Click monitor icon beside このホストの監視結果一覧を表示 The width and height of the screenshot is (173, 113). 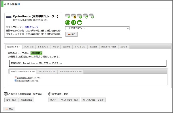pyautogui.click(x=6, y=94)
